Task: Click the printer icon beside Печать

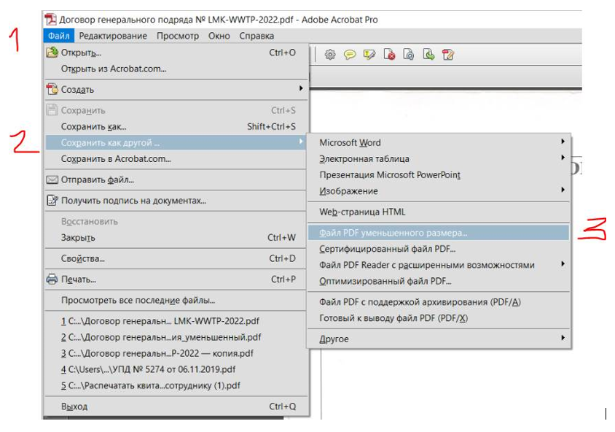Action: point(52,279)
